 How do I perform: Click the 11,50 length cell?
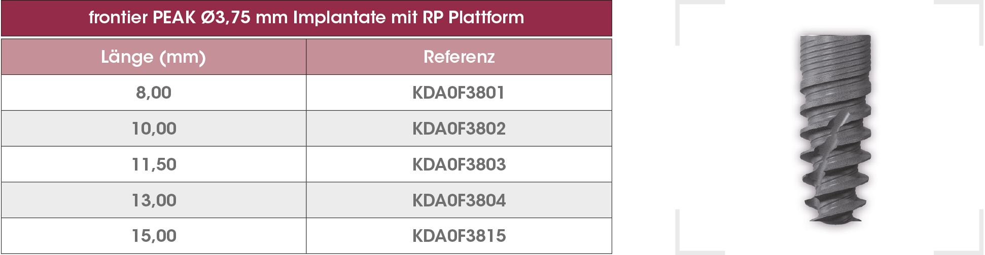[154, 164]
